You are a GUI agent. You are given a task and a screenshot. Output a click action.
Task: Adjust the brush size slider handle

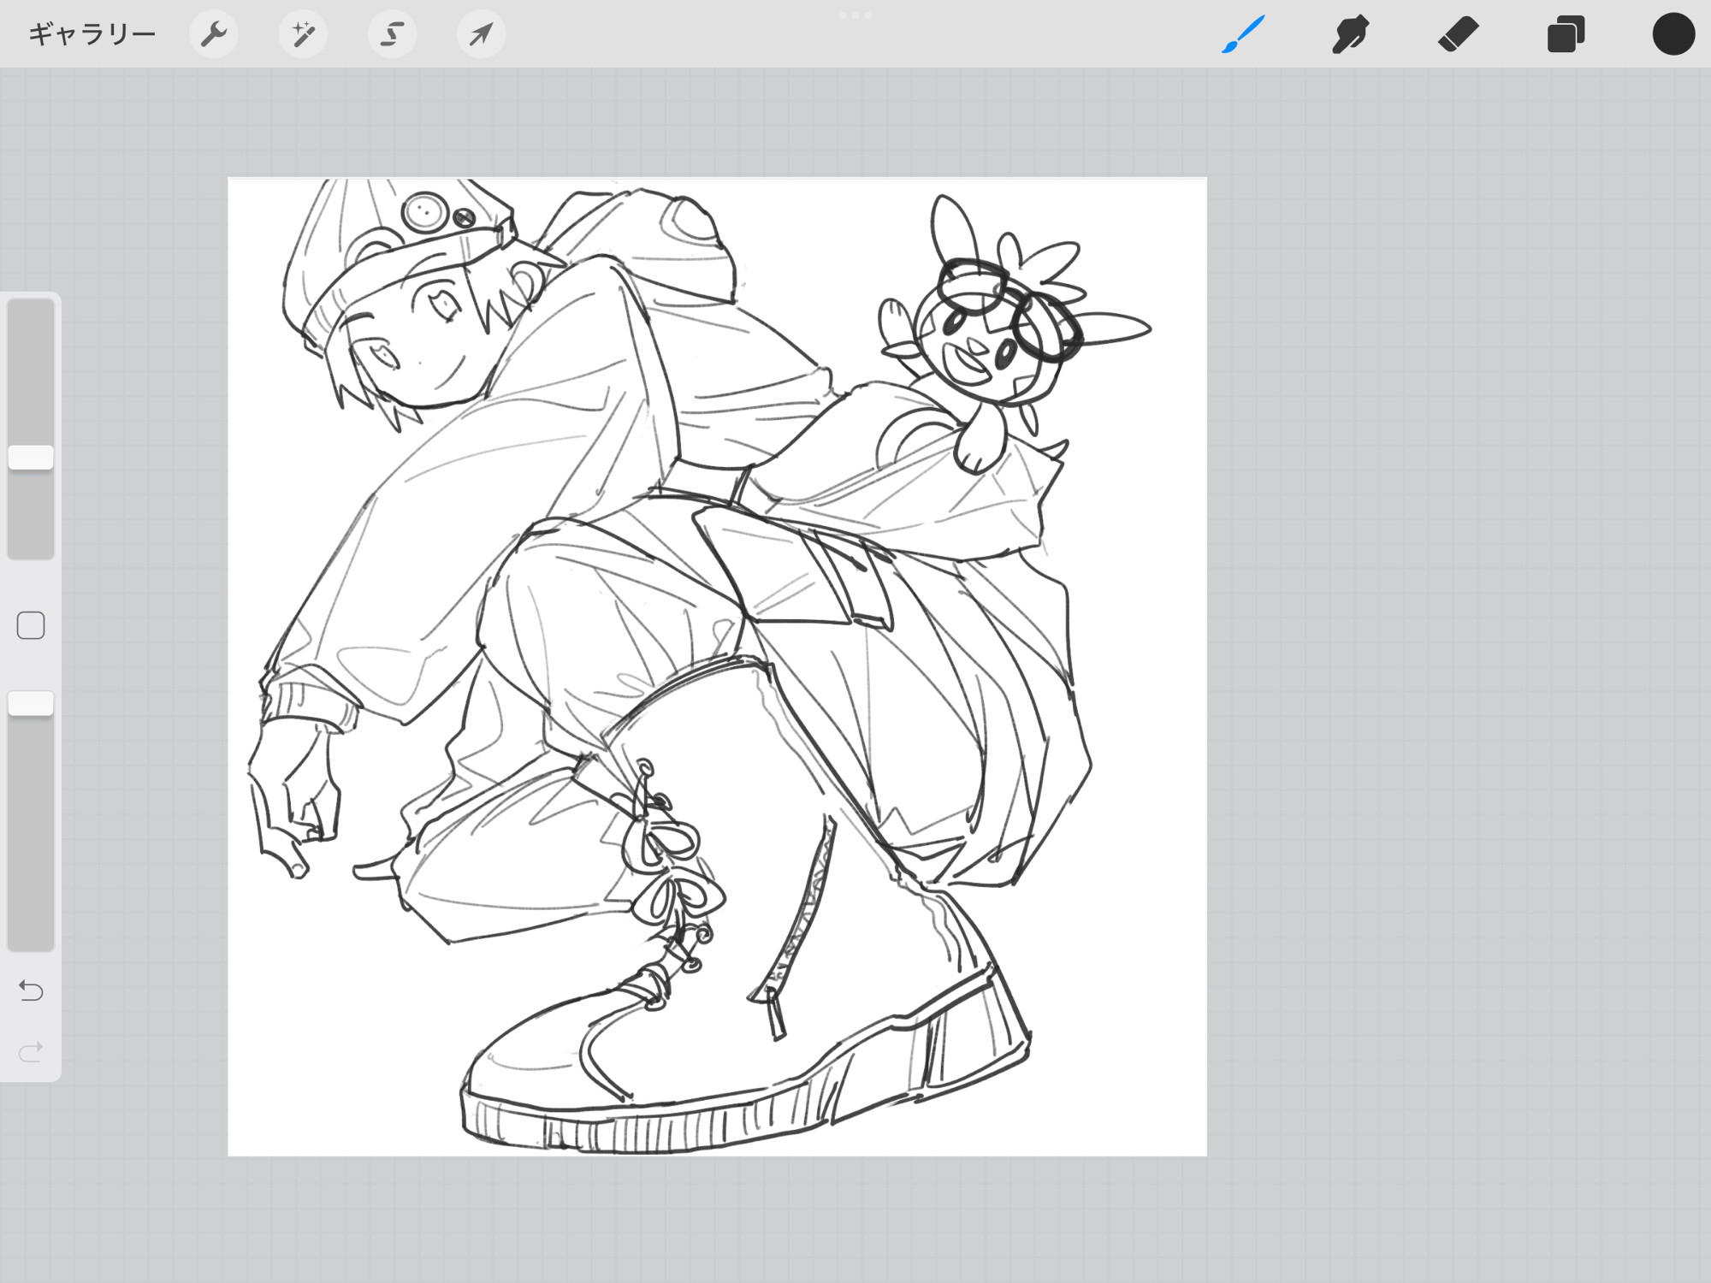point(31,457)
